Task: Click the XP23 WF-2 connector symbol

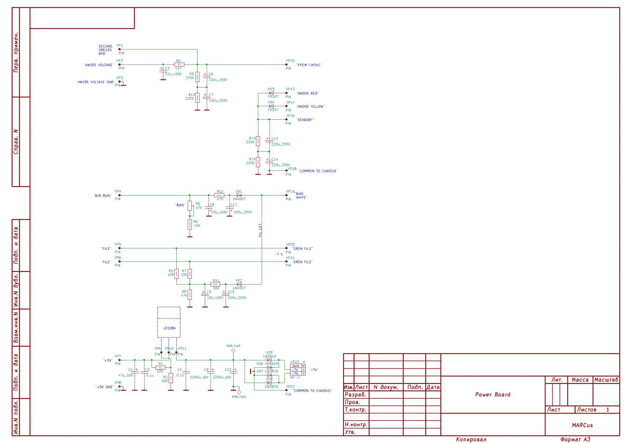Action: click(x=297, y=370)
